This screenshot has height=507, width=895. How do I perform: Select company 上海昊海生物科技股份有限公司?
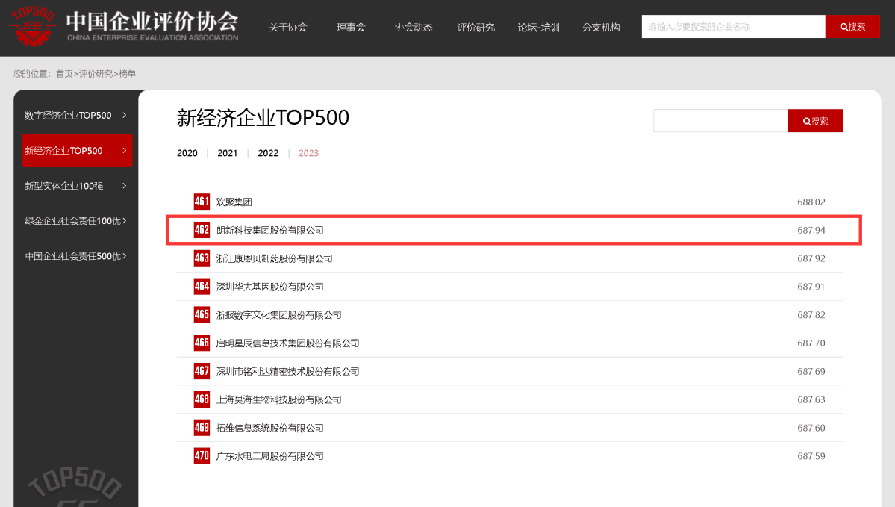[279, 399]
